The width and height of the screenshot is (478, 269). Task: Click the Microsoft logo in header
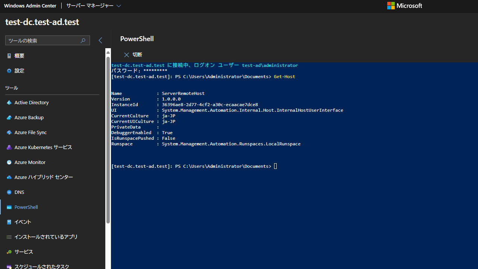(404, 6)
